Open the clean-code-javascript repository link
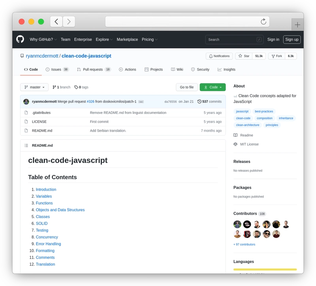 [87, 56]
